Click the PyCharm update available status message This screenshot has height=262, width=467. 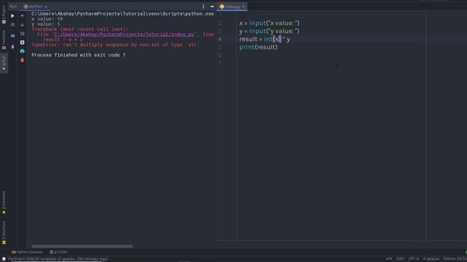[58, 259]
